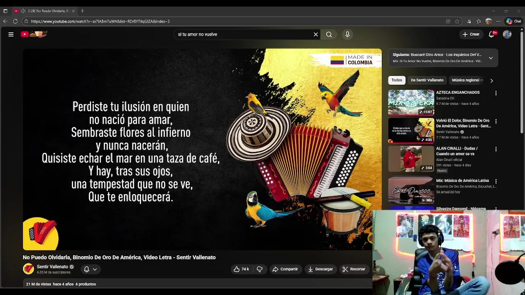525x295 pixels.
Task: Open browser favorites list icon
Action: coord(479,21)
